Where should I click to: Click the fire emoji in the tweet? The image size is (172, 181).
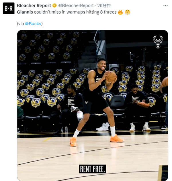[x=120, y=12]
